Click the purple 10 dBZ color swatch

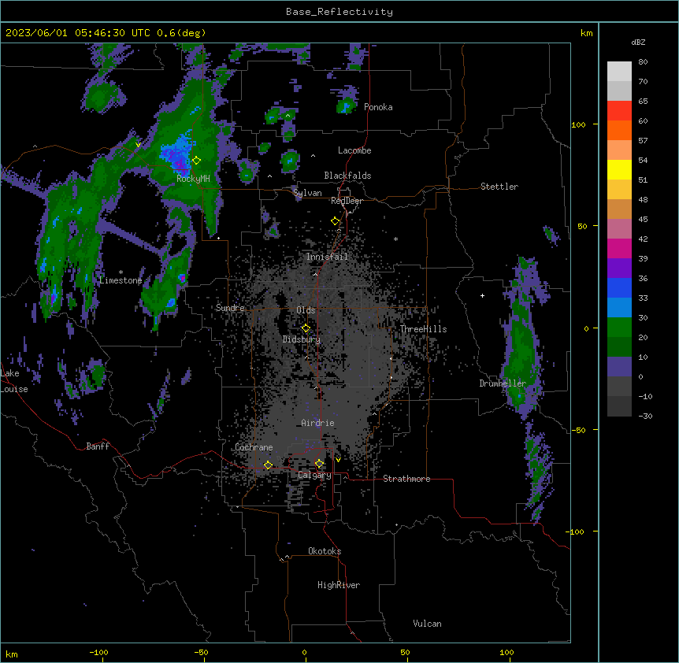point(619,367)
